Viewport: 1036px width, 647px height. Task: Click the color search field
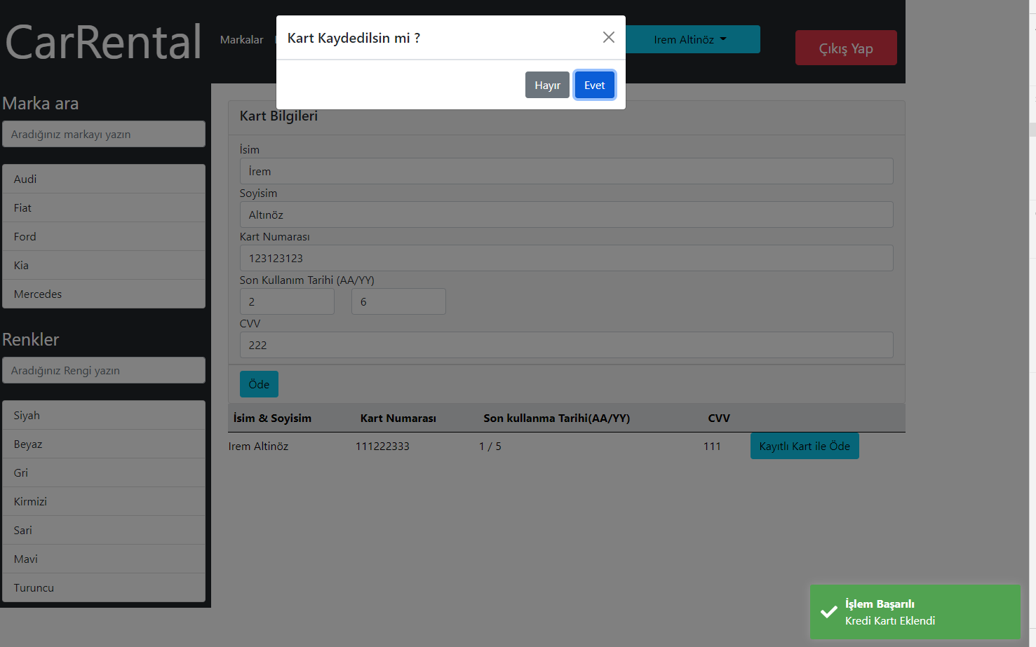pyautogui.click(x=103, y=370)
